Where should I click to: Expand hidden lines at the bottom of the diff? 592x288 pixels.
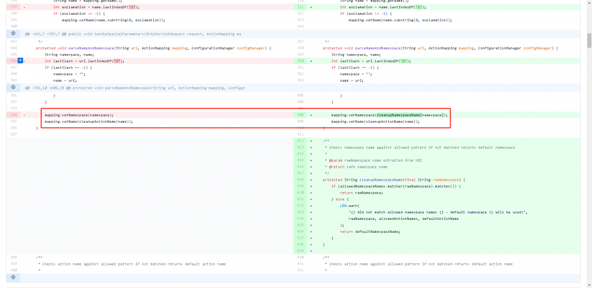pos(13,278)
